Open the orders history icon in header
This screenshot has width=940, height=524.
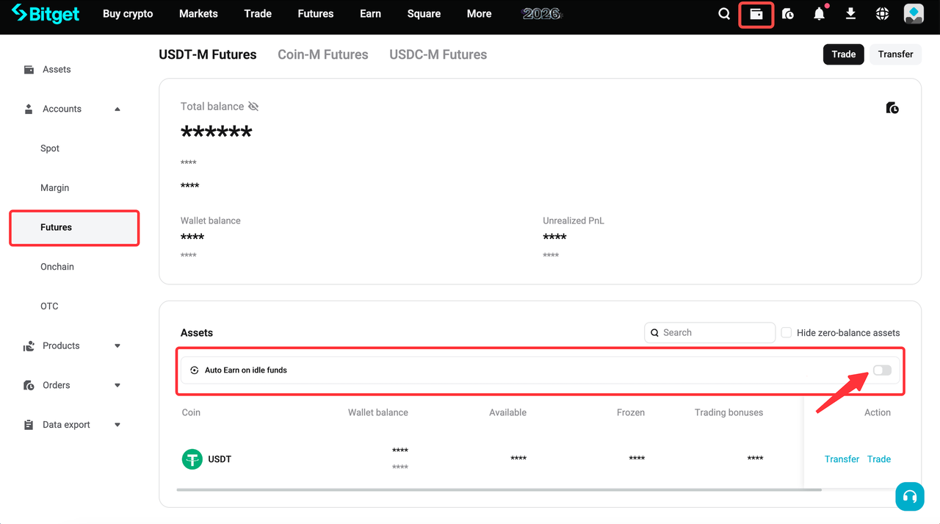(788, 14)
